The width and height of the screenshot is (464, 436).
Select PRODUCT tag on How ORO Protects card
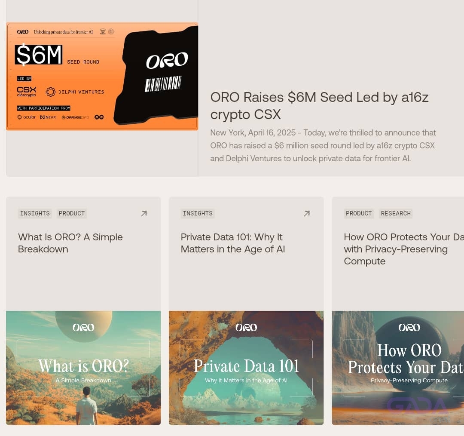pos(359,213)
